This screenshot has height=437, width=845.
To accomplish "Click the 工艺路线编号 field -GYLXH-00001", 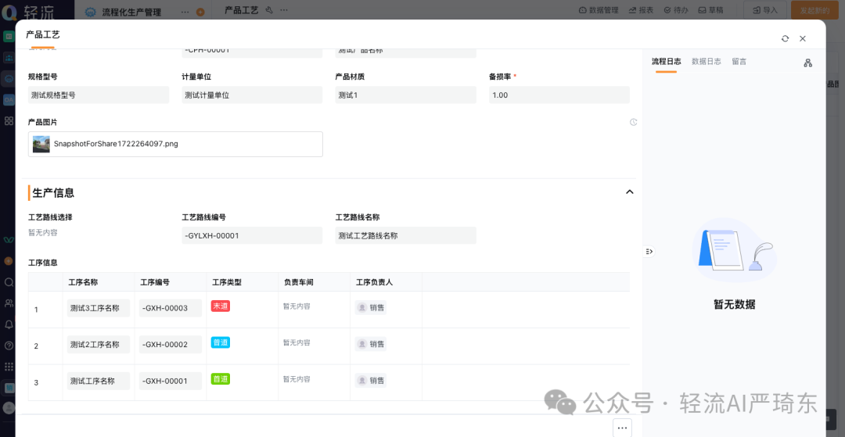I will (x=252, y=236).
